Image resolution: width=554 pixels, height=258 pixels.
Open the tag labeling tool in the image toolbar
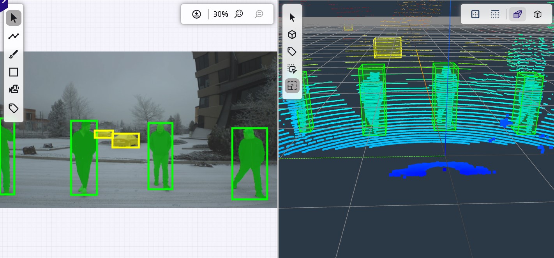pos(13,108)
